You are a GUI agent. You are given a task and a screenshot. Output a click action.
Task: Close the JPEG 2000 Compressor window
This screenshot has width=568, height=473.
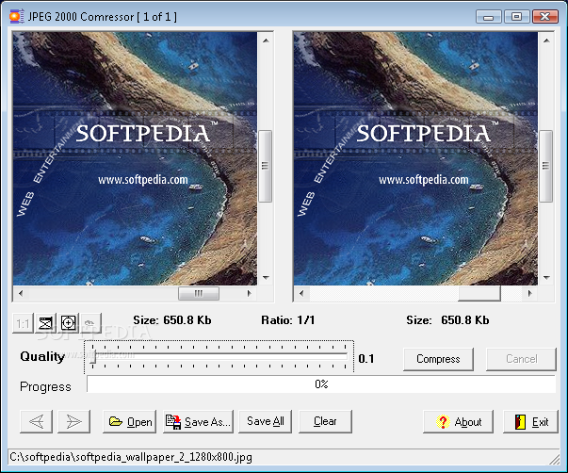(x=544, y=17)
